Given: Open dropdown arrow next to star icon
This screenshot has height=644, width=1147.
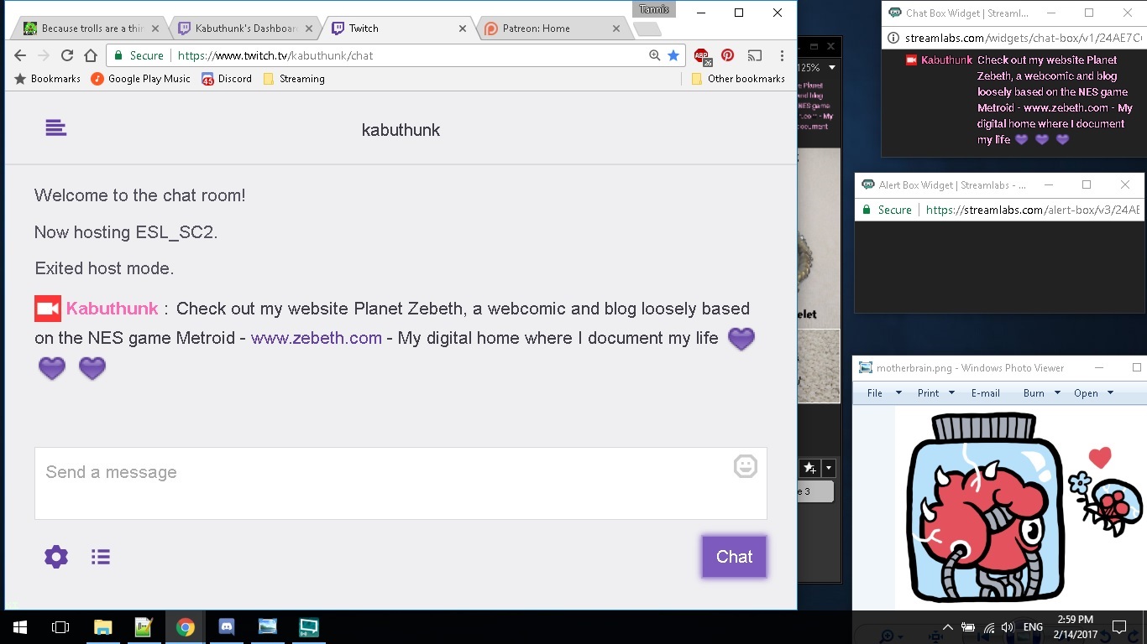Looking at the screenshot, I should click(x=829, y=468).
